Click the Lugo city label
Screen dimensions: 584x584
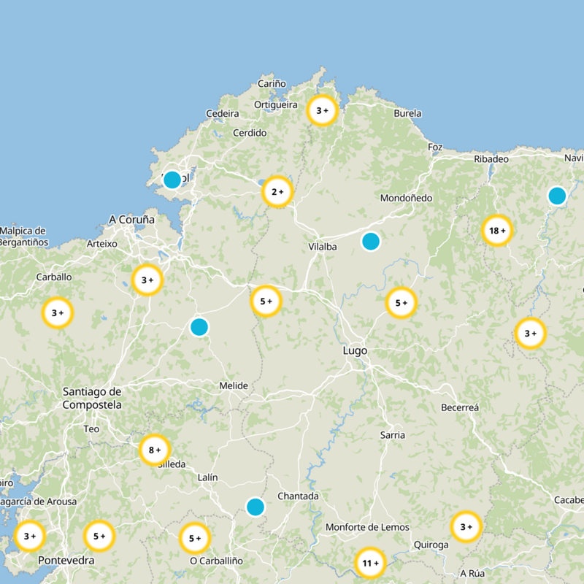tap(355, 351)
